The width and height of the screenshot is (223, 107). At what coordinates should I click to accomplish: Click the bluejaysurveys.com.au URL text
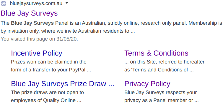tap(36, 4)
